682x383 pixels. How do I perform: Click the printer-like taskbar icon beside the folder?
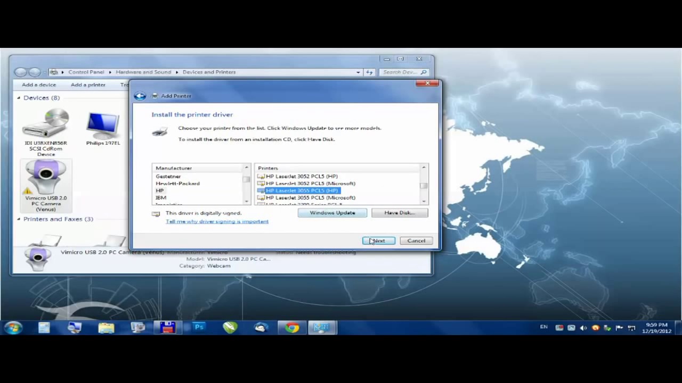pos(137,328)
